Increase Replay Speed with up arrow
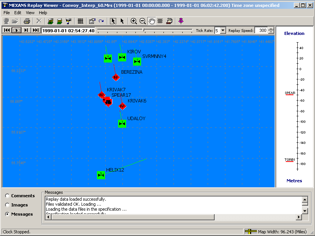 (271, 29)
